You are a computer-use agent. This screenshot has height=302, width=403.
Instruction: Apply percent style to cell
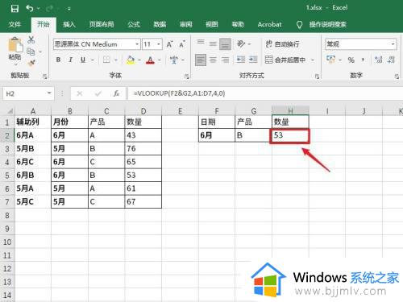[x=351, y=60]
